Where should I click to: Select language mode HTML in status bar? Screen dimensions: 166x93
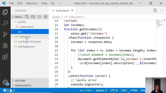point(134,90)
